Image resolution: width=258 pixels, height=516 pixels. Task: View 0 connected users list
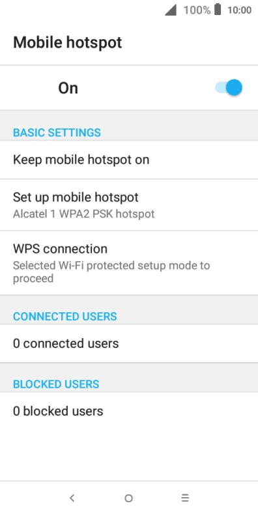click(x=129, y=343)
